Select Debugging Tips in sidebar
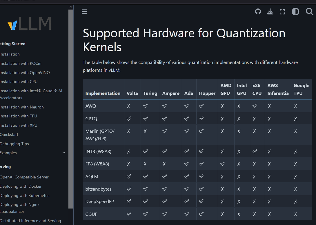Screen dimensions: 316x225 tap(14, 144)
